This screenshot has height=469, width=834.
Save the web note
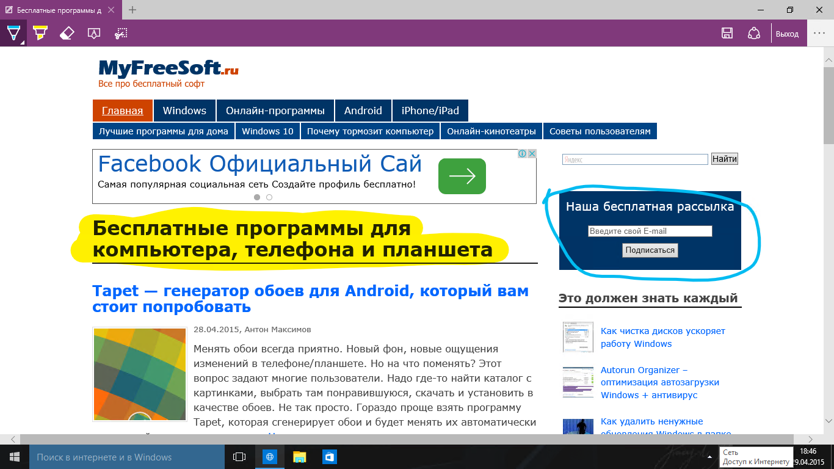pos(727,33)
